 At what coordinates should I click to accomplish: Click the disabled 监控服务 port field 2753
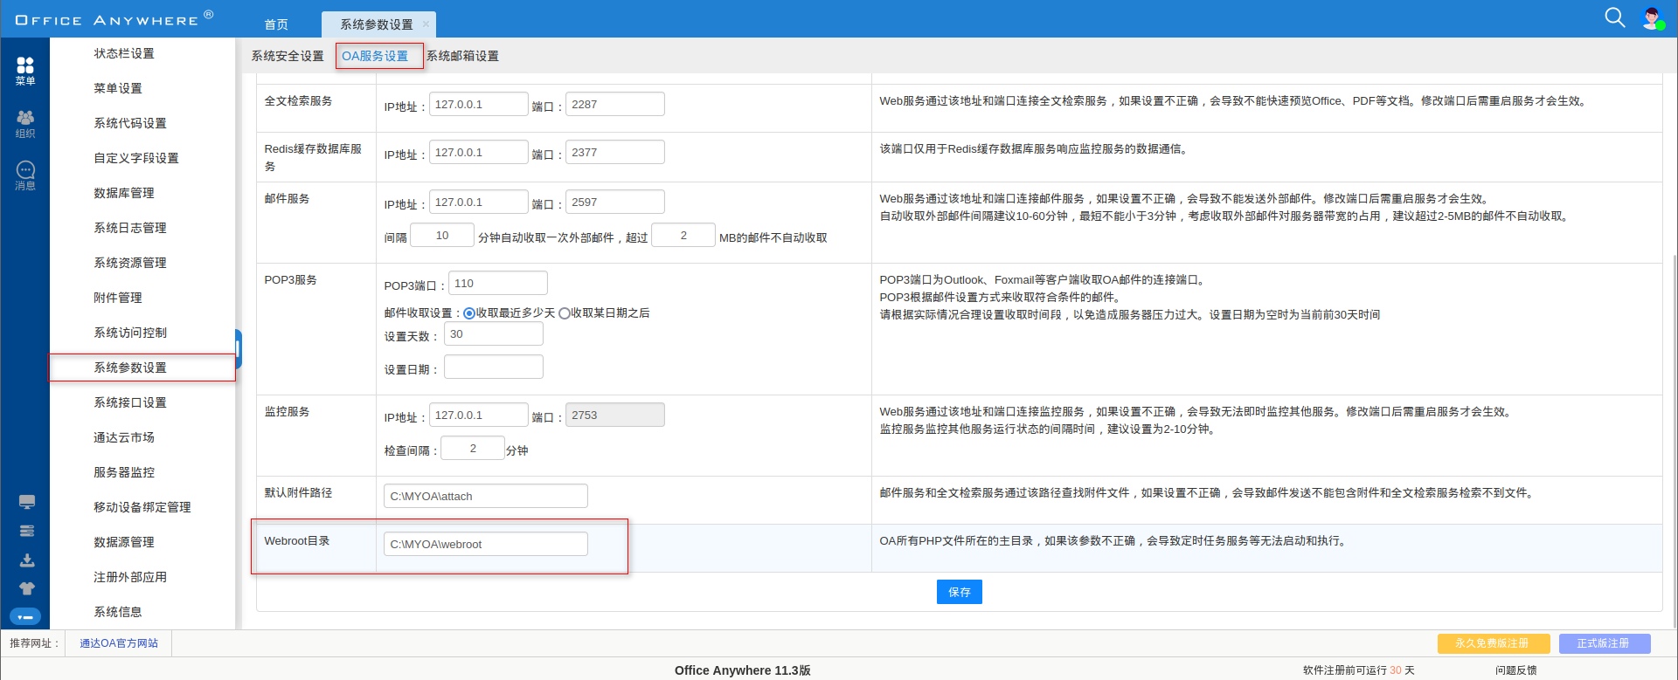click(614, 415)
